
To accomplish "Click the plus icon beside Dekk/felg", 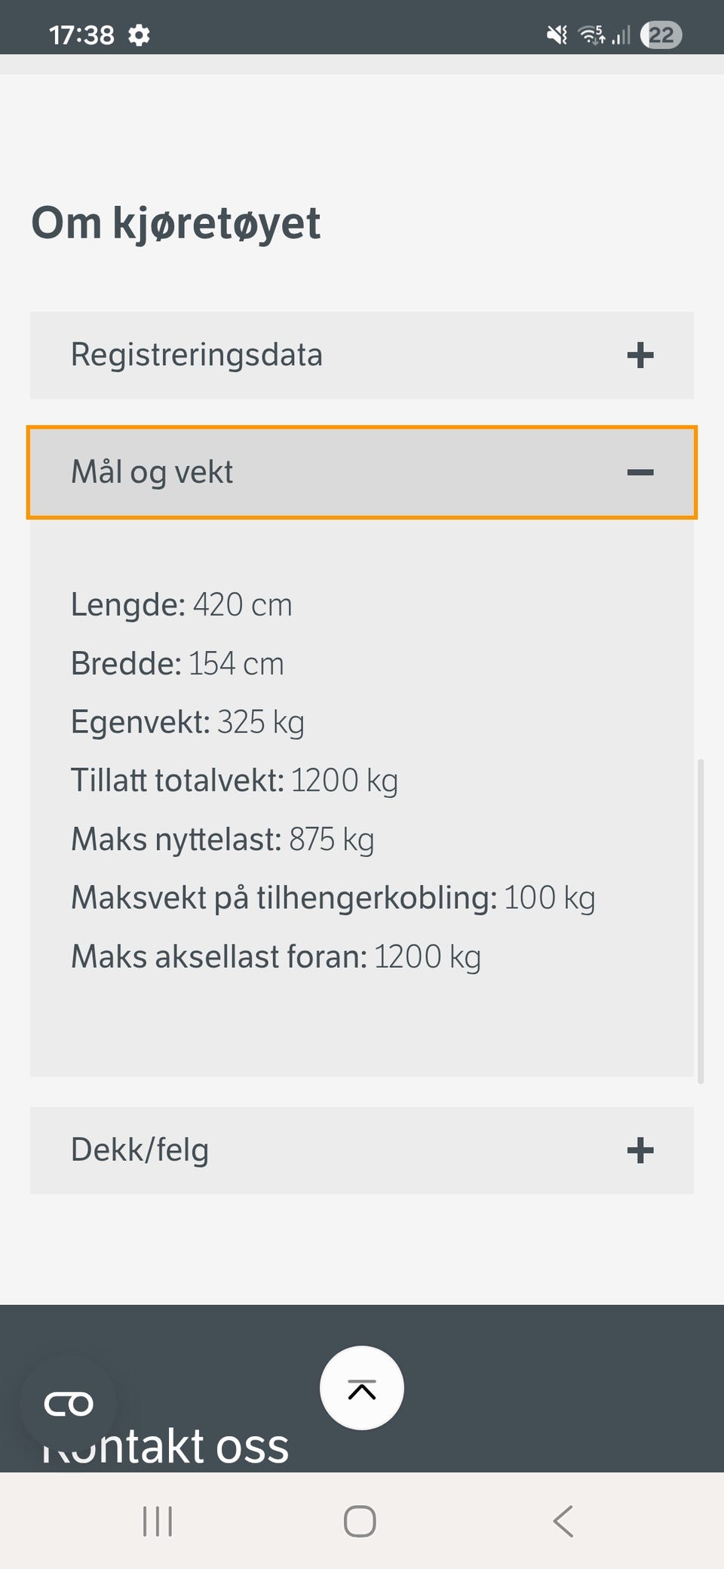I will (640, 1150).
